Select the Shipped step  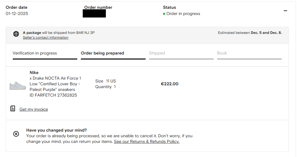(x=157, y=53)
